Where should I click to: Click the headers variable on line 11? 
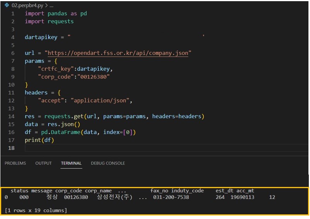click(x=36, y=93)
